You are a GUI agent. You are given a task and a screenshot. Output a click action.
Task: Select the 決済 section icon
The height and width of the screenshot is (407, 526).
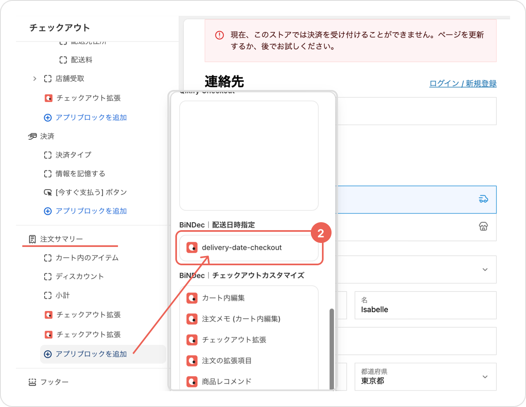32,136
